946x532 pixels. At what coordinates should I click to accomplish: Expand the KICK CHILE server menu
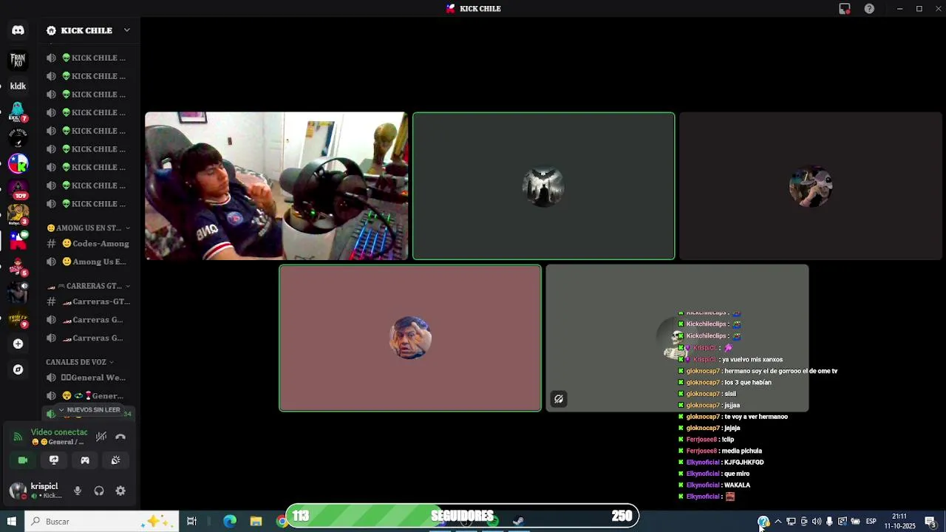(x=89, y=30)
